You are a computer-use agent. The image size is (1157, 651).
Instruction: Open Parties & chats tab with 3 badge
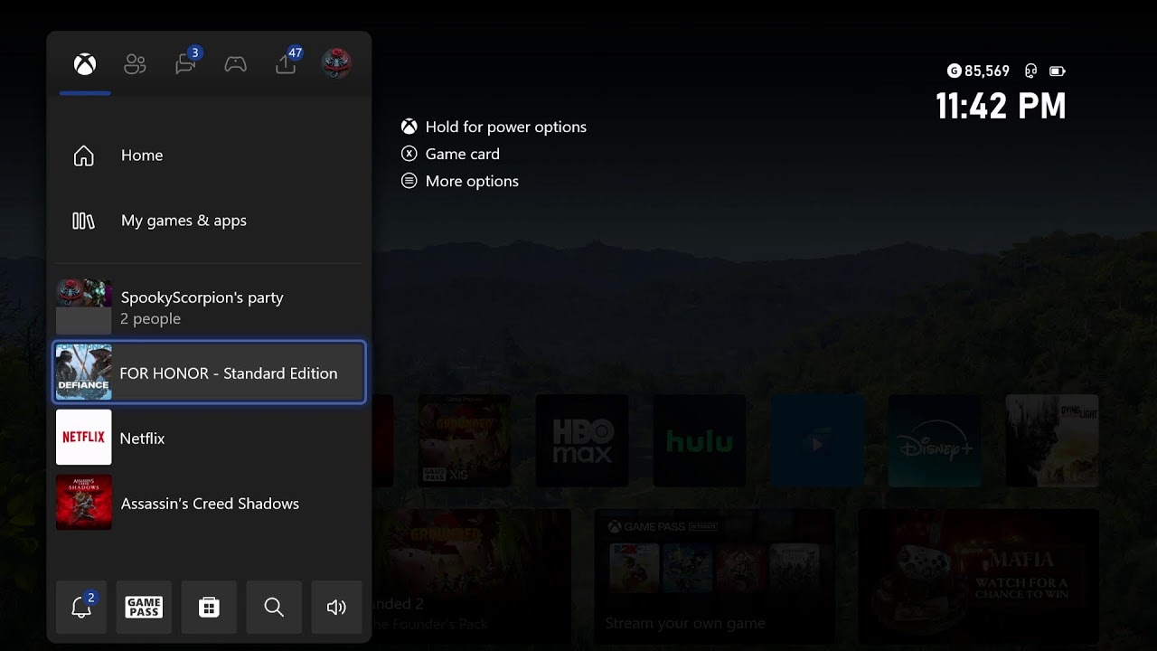click(186, 62)
